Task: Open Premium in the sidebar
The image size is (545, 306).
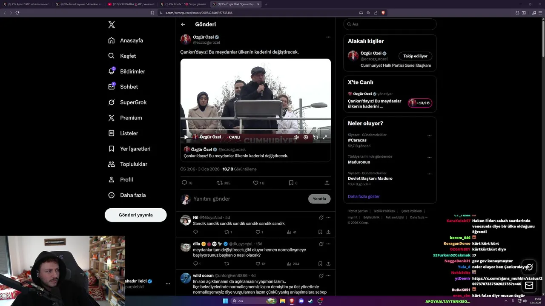Action: (x=126, y=118)
